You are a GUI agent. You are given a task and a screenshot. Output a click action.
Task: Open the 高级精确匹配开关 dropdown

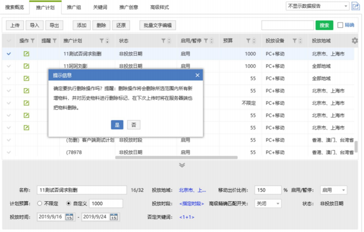(268, 203)
